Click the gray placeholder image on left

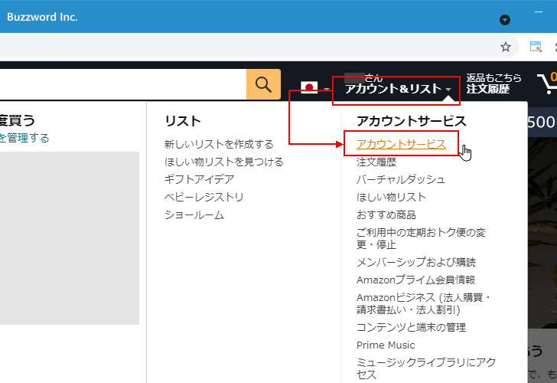tap(70, 238)
